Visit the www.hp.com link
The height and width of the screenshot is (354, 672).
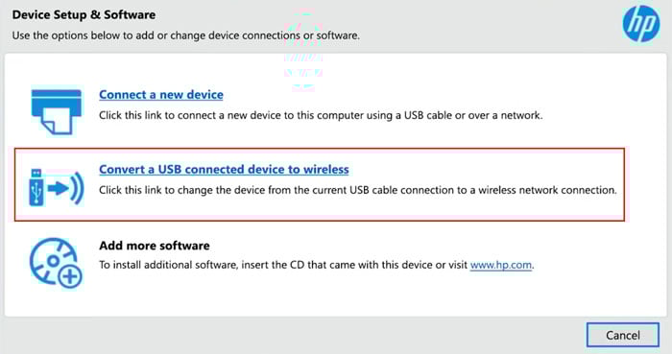pyautogui.click(x=500, y=265)
